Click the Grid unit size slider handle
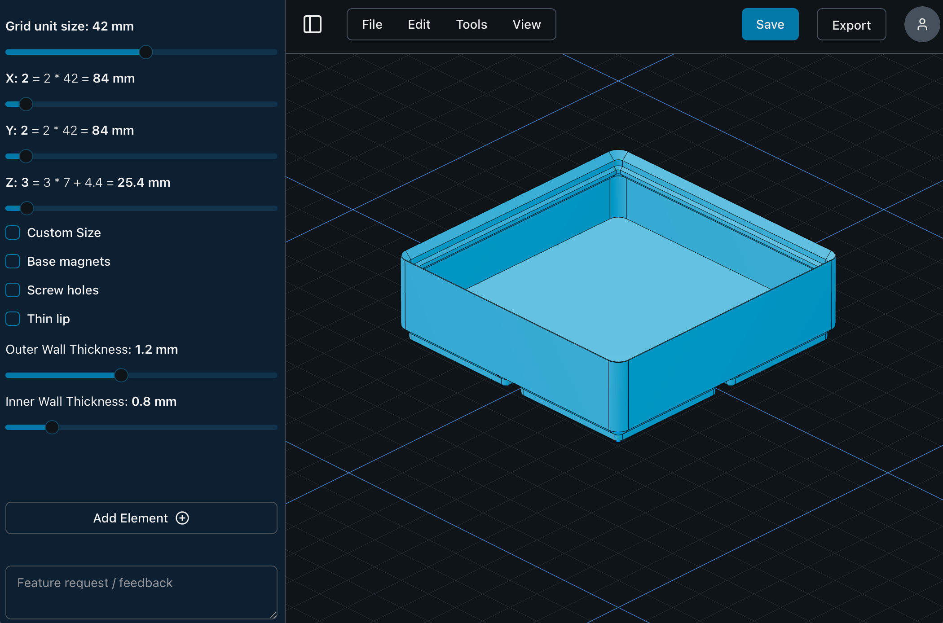 (x=146, y=52)
